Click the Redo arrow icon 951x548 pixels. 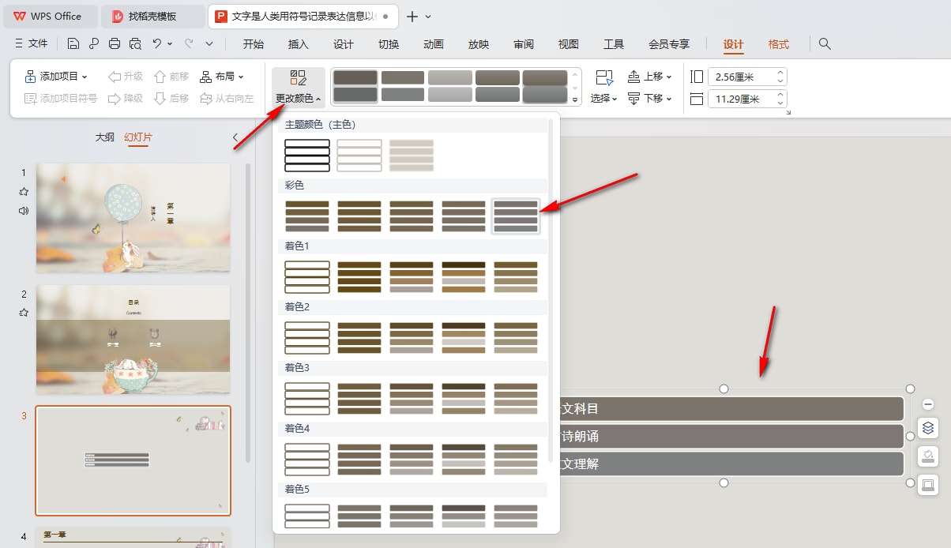point(189,43)
